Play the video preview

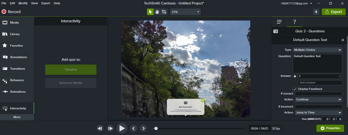pyautogui.click(x=122, y=128)
